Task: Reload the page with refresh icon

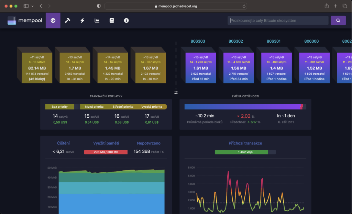Action: (244, 6)
